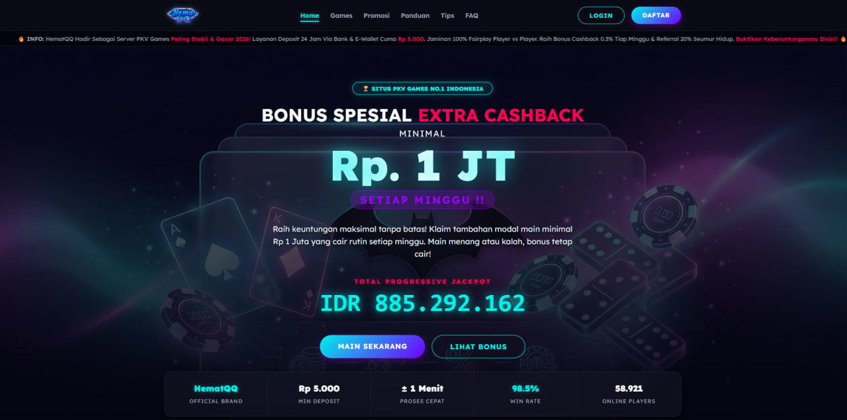
Task: Open the Panduan navigation link
Action: coord(415,15)
